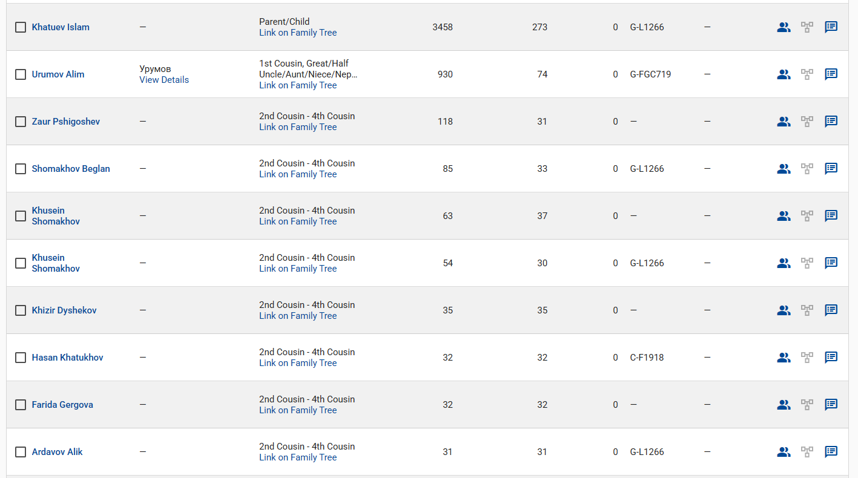Image resolution: width=858 pixels, height=478 pixels.
Task: Open notes icon for Hasan Khatukhov
Action: [x=831, y=358]
